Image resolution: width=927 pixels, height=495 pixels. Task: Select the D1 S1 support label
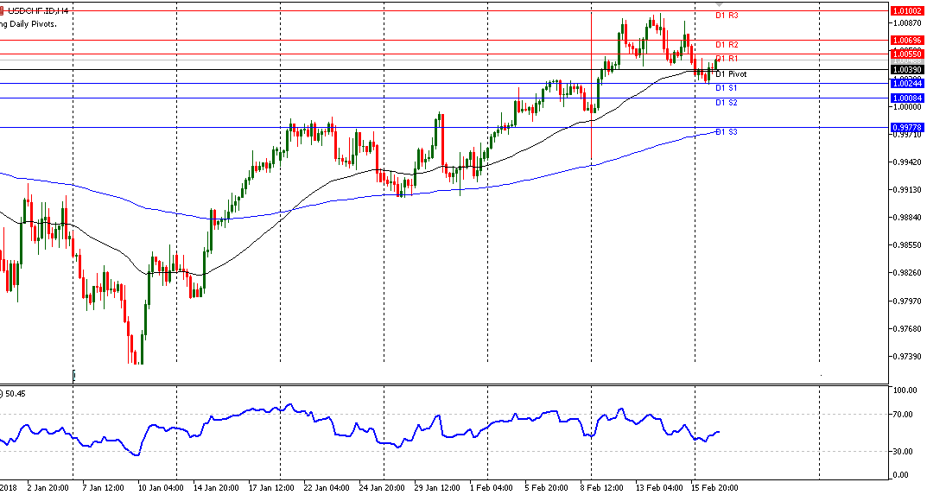click(x=726, y=88)
